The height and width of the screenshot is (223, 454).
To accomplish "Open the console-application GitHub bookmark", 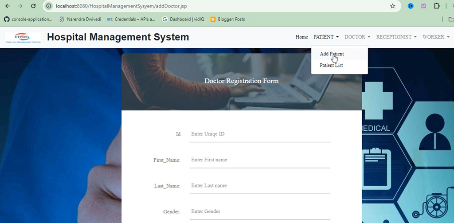I will [x=28, y=19].
